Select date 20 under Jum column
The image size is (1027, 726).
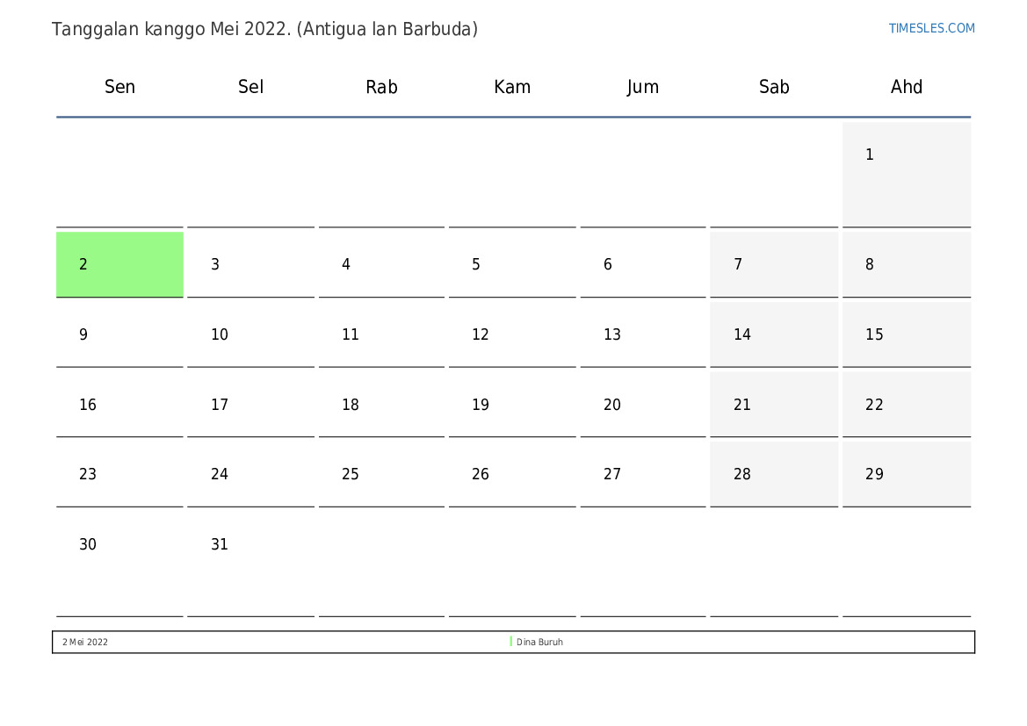click(x=642, y=405)
